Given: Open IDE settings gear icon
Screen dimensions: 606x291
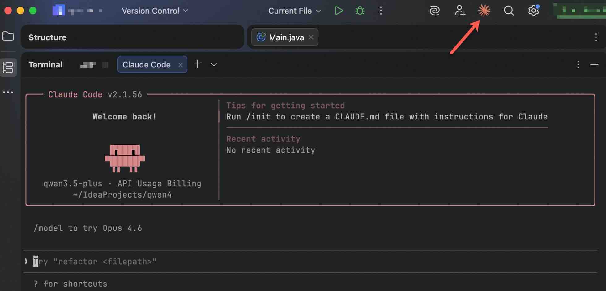Looking at the screenshot, I should [x=533, y=11].
